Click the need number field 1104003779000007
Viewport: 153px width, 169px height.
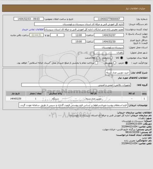(x=109, y=19)
